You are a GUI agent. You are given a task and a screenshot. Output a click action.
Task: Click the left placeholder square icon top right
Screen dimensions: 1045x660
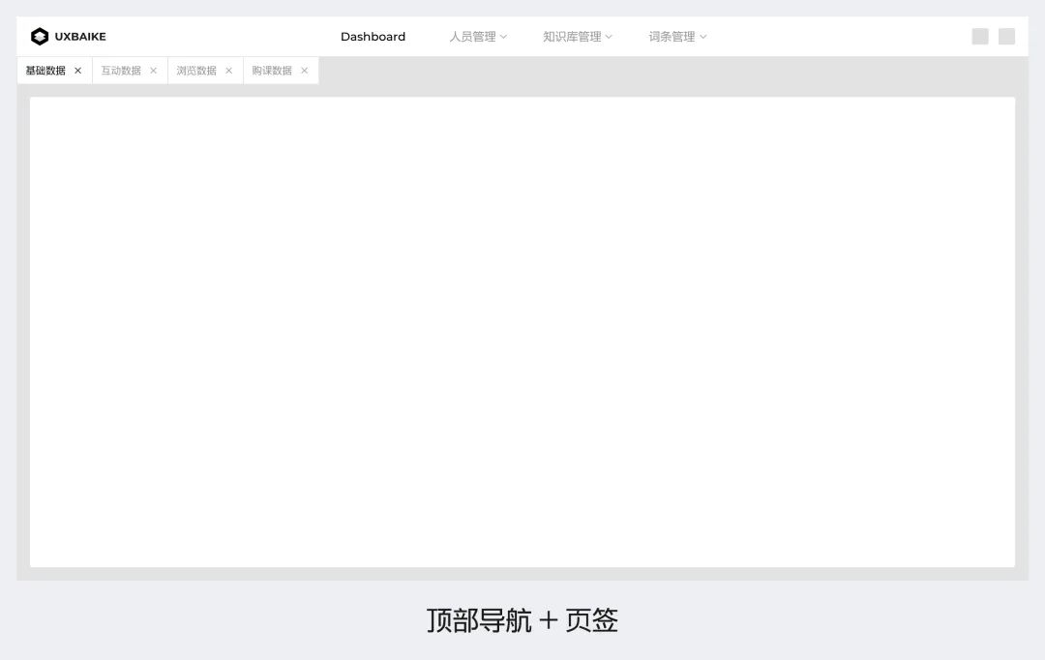(x=980, y=36)
